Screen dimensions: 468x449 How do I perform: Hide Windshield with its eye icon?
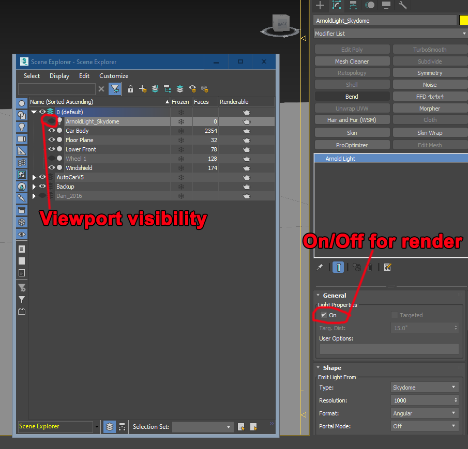click(52, 167)
